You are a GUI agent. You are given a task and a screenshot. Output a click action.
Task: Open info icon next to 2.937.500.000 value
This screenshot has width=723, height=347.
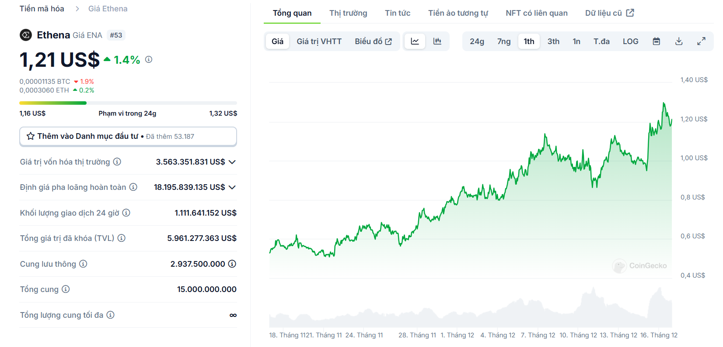[x=232, y=264]
